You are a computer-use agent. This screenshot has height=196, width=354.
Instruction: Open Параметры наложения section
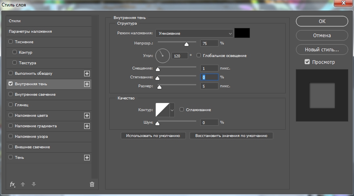(49, 32)
